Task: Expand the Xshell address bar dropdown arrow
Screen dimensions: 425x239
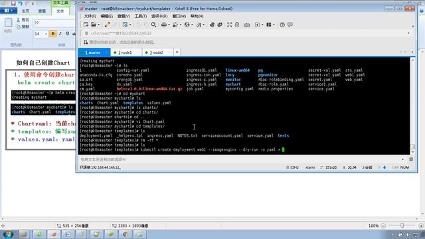Action: (x=409, y=33)
